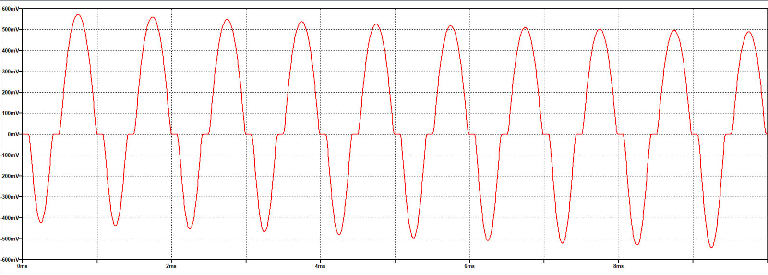
Task: Select the -300mV vertical axis label
Action: [x=10, y=197]
